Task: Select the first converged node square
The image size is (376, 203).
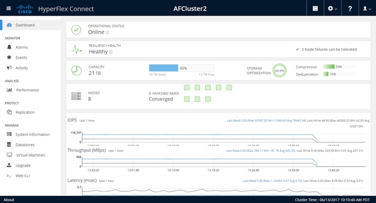Action: (x=187, y=87)
